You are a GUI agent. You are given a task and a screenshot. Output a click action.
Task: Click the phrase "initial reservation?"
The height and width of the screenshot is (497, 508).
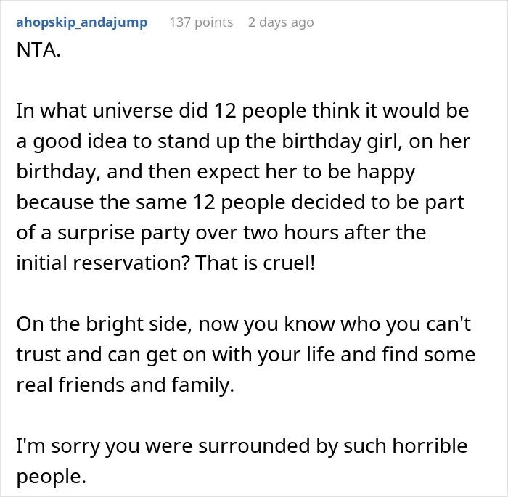103,263
